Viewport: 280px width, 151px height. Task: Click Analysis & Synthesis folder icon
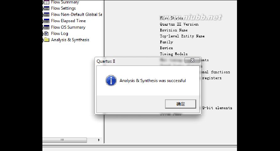46,40
